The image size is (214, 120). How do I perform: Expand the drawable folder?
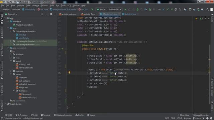(11, 54)
